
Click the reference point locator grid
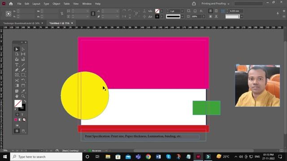[9, 14]
